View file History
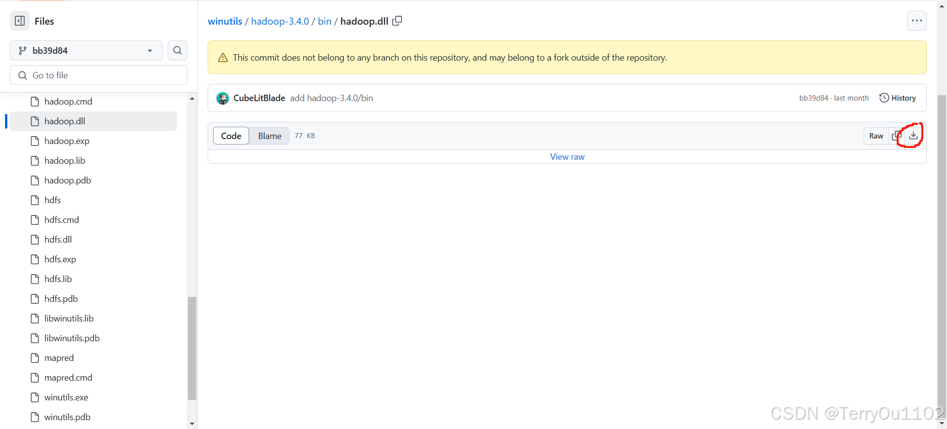Screen dimensions: 947x429 click(x=898, y=98)
